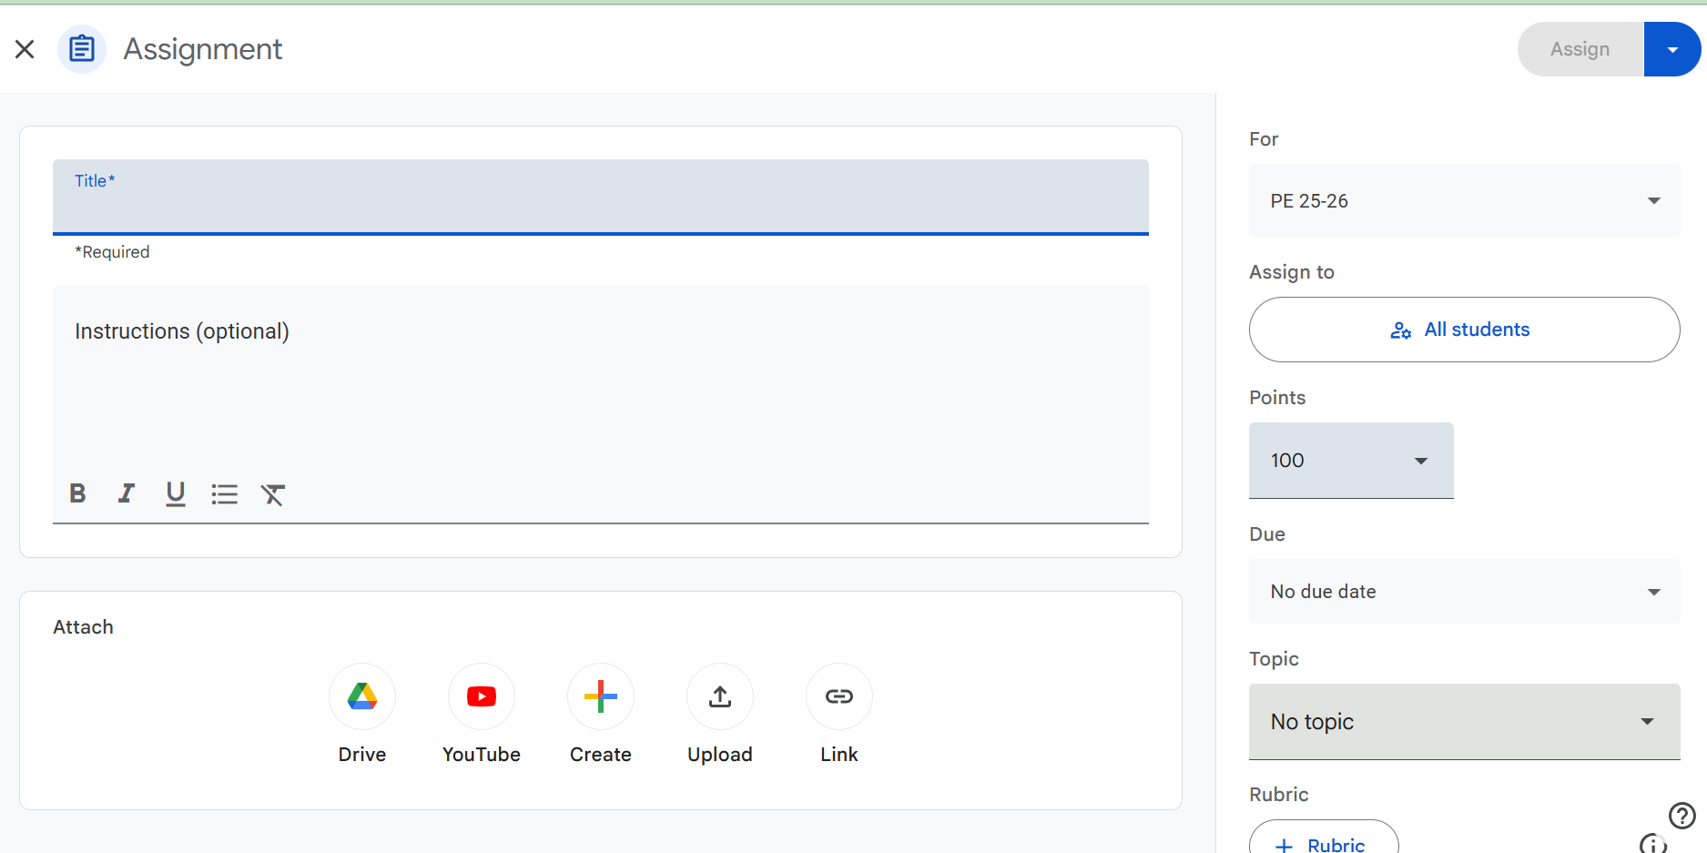1707x853 pixels.
Task: Upload a file from computer
Action: pos(720,696)
